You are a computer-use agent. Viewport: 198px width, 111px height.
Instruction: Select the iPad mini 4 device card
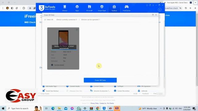coord(63,48)
